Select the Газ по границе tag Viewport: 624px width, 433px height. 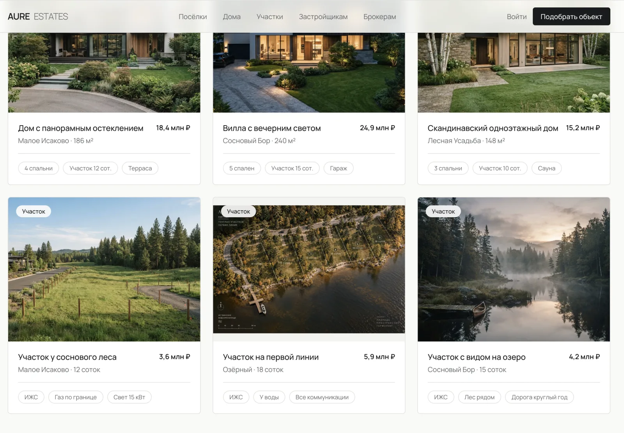click(76, 397)
